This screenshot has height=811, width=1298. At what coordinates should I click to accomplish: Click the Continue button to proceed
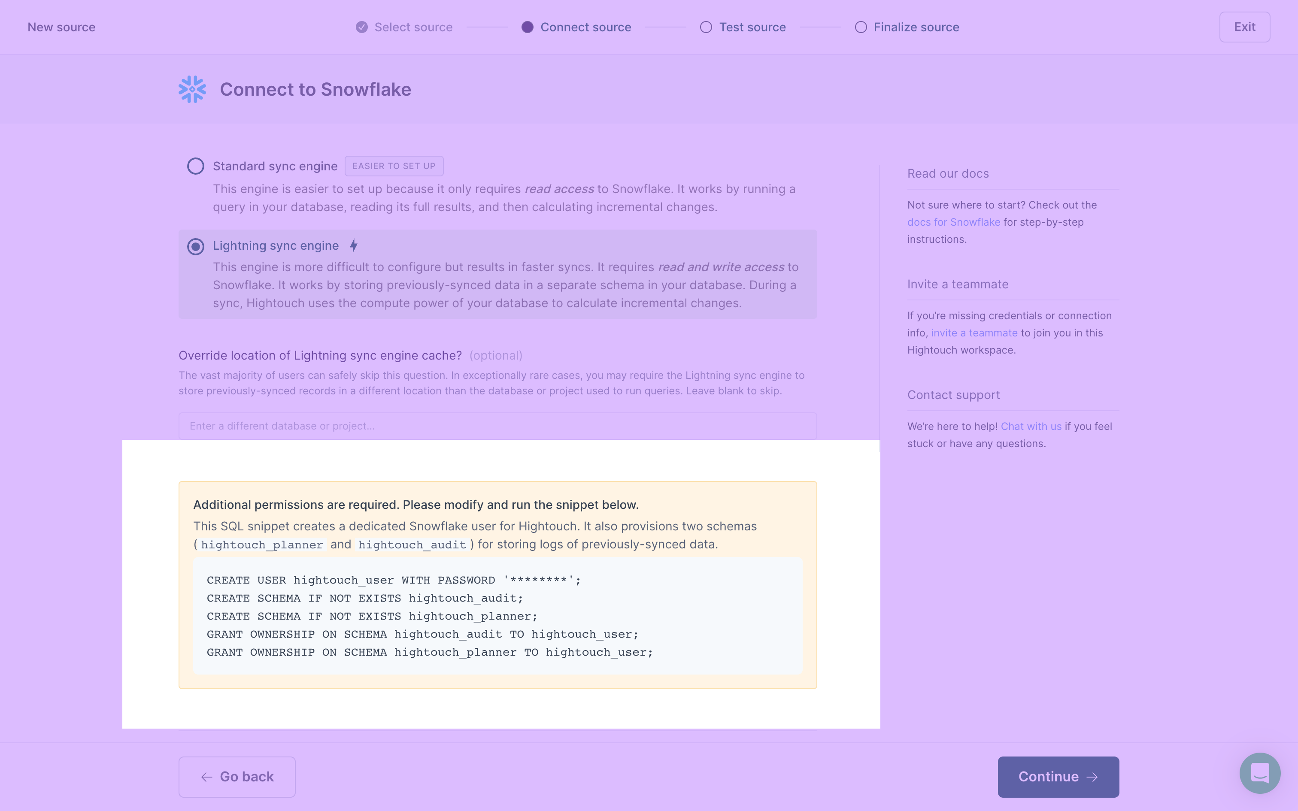[x=1059, y=776]
